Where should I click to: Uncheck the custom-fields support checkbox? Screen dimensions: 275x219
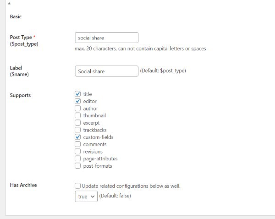coord(78,137)
